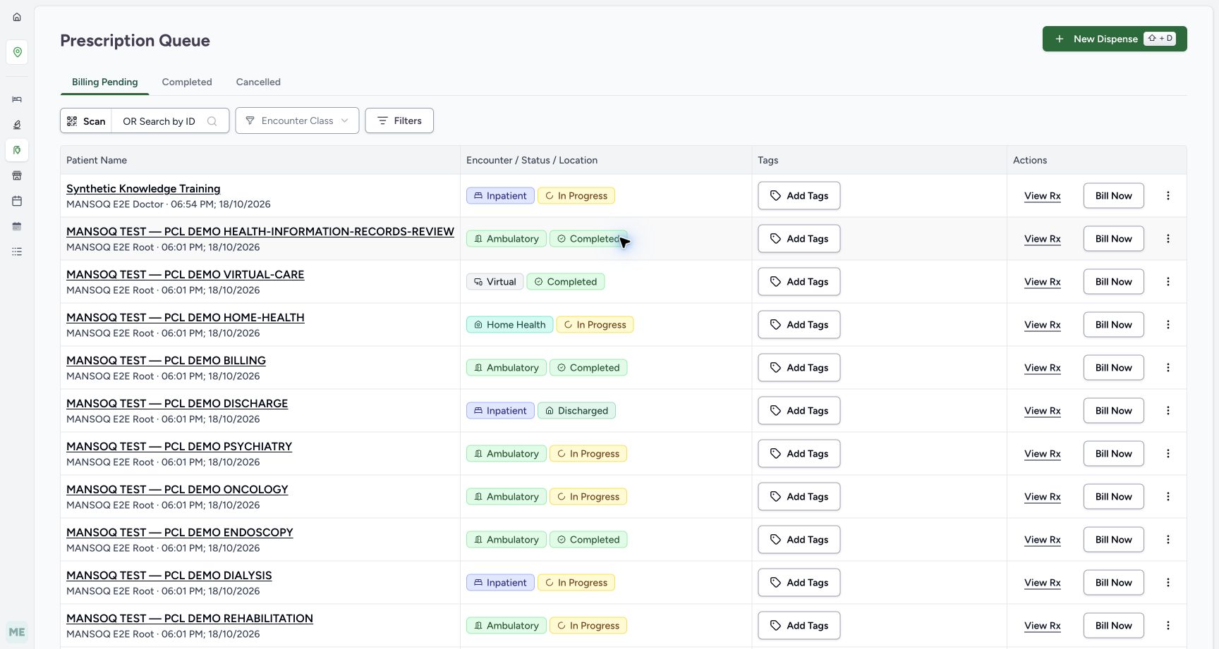The width and height of the screenshot is (1219, 649).
Task: Click the Discharged status badge
Action: click(x=576, y=411)
